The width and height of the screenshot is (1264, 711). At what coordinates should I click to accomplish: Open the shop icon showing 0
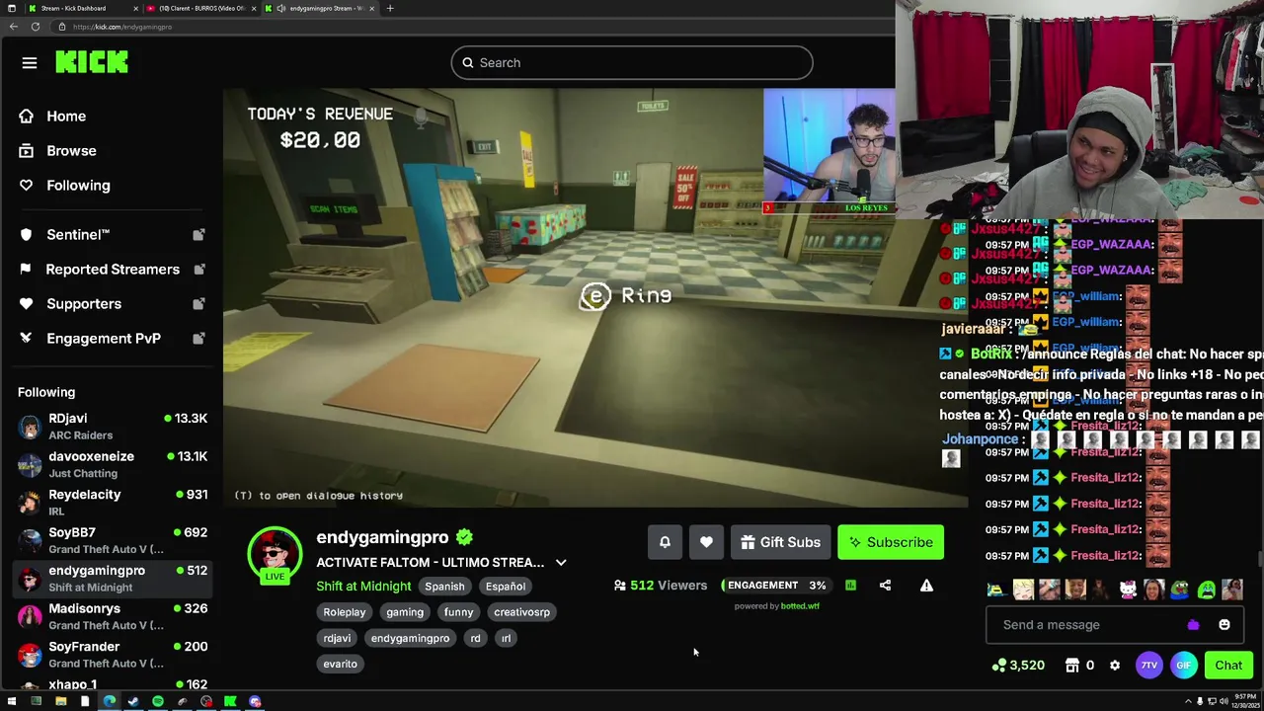1078,666
